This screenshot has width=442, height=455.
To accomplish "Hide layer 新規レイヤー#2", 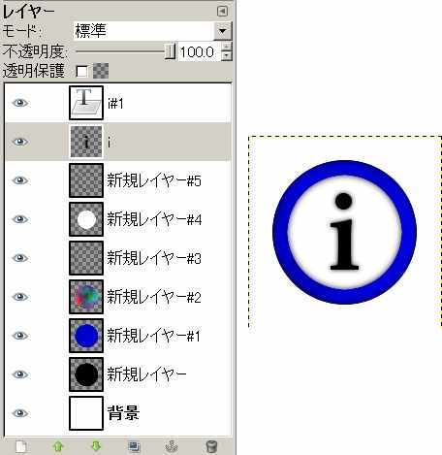I will click(20, 297).
